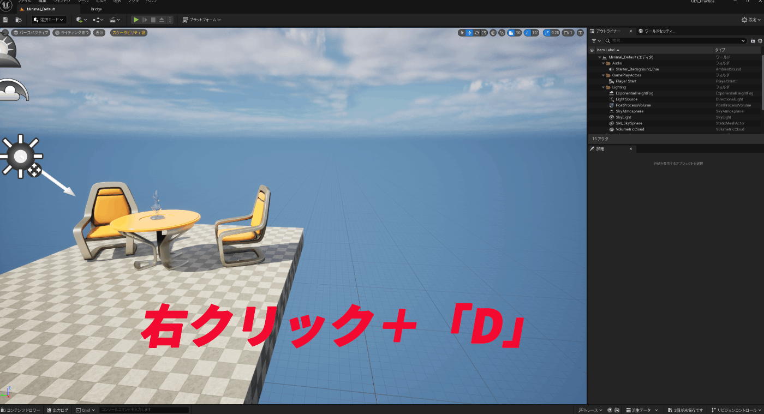Open scale snap value 0.25 dropdown
The height and width of the screenshot is (414, 764).
click(x=555, y=33)
